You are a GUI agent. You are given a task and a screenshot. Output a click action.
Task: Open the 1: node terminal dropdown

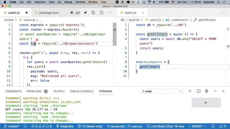pyautogui.click(x=162, y=91)
